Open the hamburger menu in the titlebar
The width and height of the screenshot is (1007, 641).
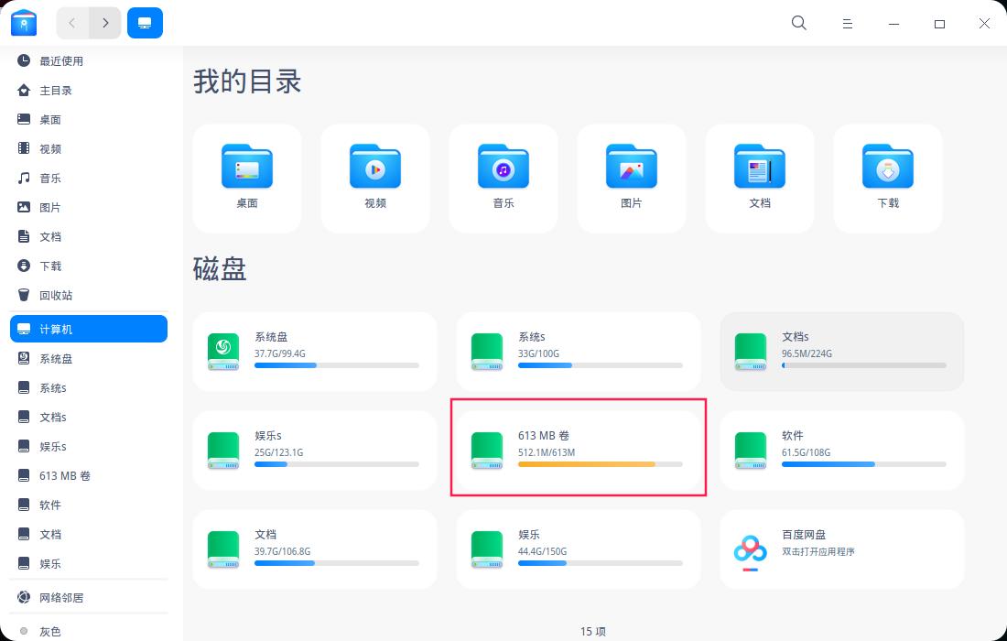click(847, 23)
